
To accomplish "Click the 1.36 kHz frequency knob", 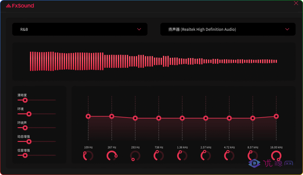I will pyautogui.click(x=182, y=156).
